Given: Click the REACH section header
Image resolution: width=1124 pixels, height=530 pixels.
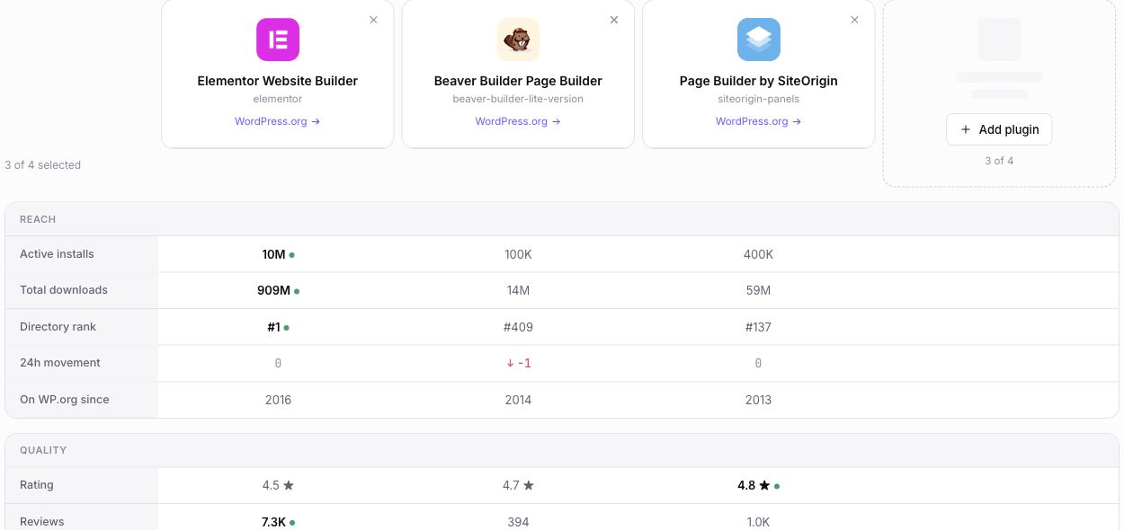Looking at the screenshot, I should tap(38, 219).
